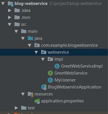108x114 pixels.
Task: Collapse the resources folder arrow
Action: 23,94
